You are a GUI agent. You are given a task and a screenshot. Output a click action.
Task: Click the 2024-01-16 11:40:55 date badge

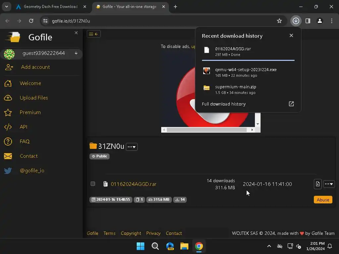pos(111,199)
